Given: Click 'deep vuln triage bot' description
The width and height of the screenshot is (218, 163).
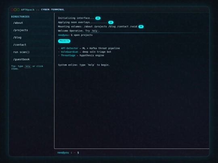Looking at the screenshot, I should coord(97,52).
